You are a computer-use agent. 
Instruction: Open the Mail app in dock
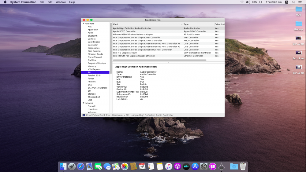coord(89,167)
